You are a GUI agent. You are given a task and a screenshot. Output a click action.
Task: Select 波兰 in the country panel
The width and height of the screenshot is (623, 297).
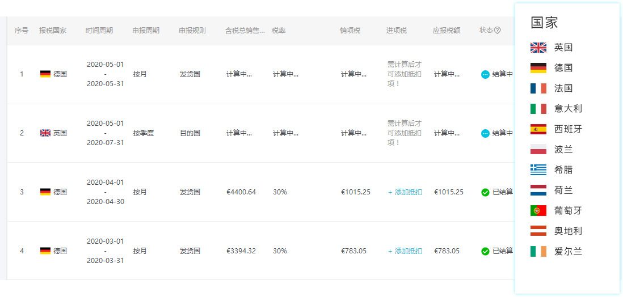(x=563, y=149)
